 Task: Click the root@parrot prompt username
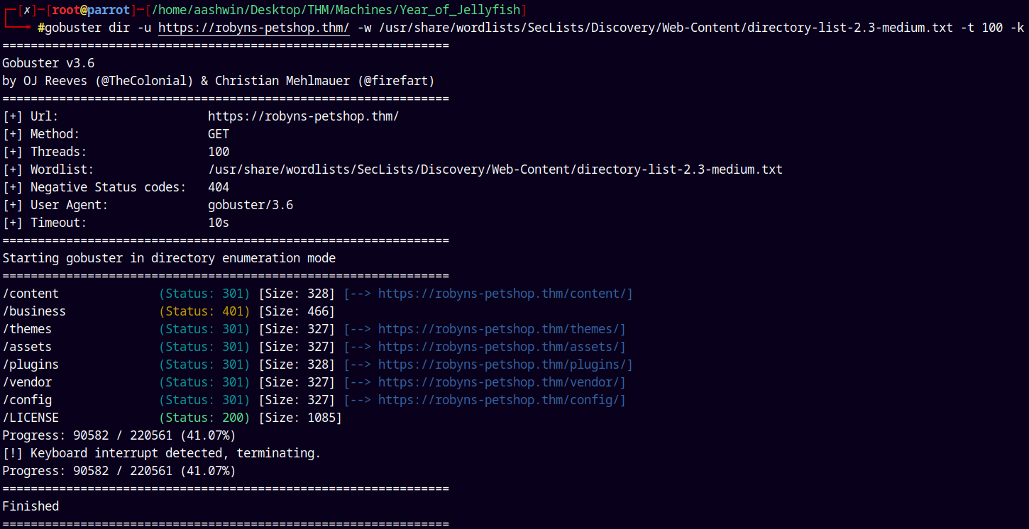[x=91, y=10]
